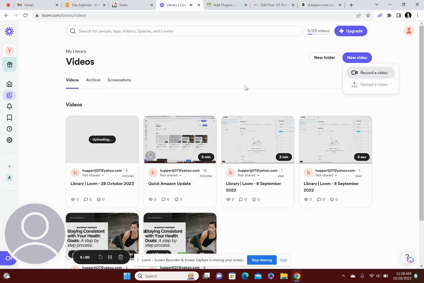This screenshot has width=424, height=283.
Task: Open Chrome extensions puzzle icon
Action: coord(389,15)
